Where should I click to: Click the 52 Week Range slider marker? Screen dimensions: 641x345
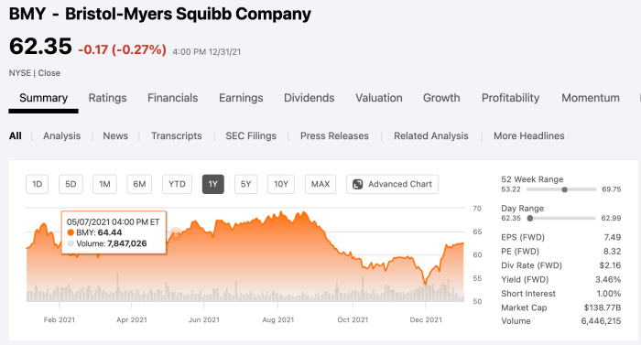coord(565,189)
